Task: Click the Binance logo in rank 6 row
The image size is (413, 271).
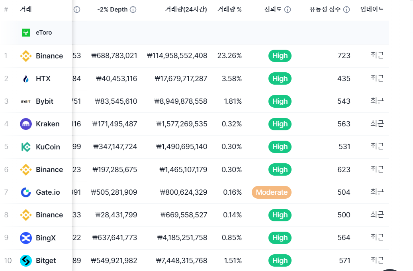Action: 26,170
